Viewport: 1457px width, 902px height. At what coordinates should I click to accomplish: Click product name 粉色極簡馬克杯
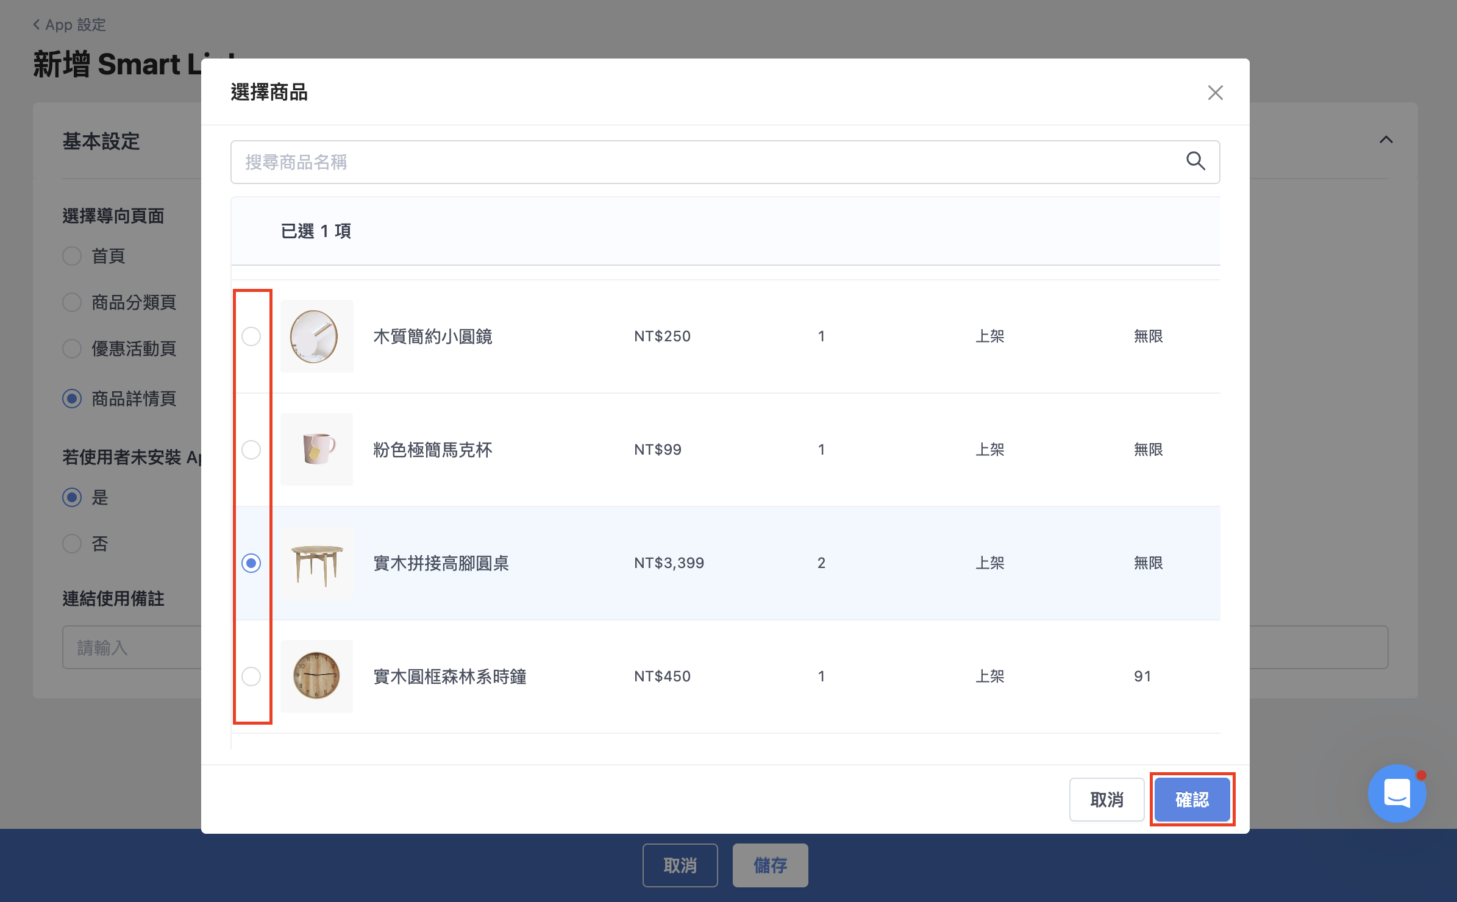pyautogui.click(x=432, y=450)
